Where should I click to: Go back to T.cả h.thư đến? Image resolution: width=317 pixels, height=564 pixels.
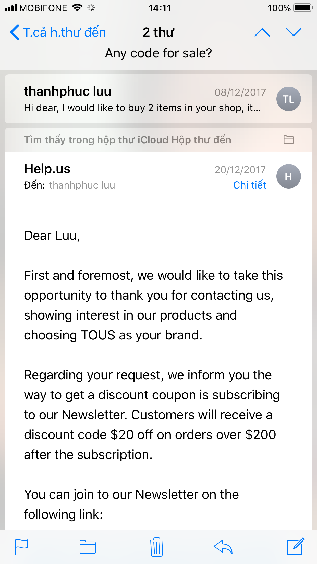[58, 32]
